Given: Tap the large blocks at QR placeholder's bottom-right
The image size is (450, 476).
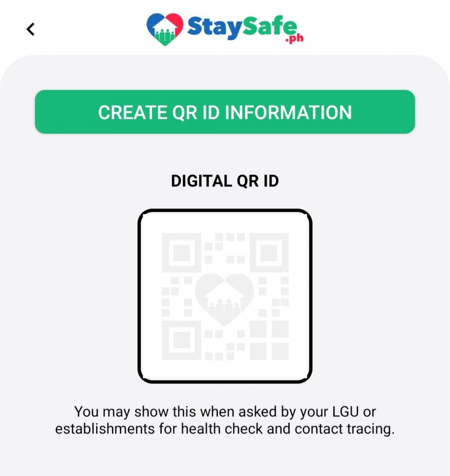Looking at the screenshot, I should tap(269, 340).
